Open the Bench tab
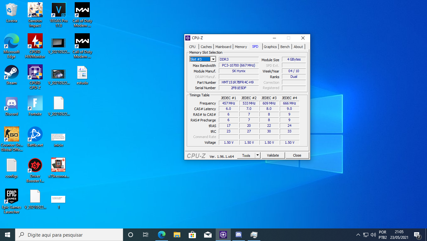The height and width of the screenshot is (241, 427). coord(285,47)
